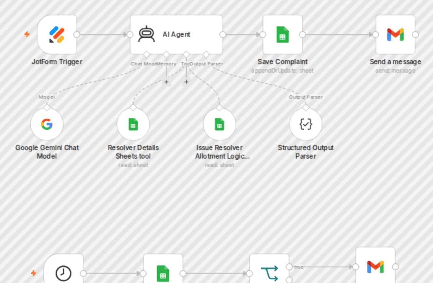Open the AI Agent node
The height and width of the screenshot is (283, 433).
tap(176, 35)
